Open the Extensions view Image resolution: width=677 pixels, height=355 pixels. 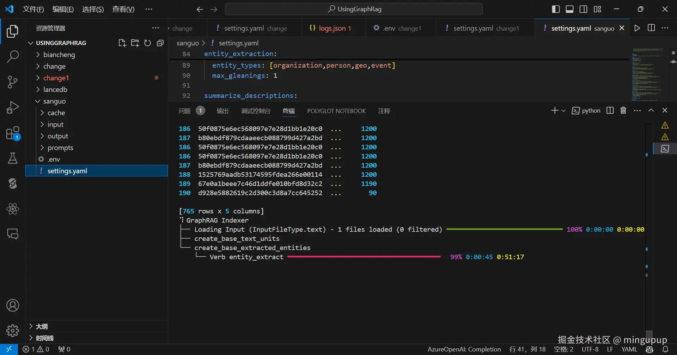(x=13, y=133)
